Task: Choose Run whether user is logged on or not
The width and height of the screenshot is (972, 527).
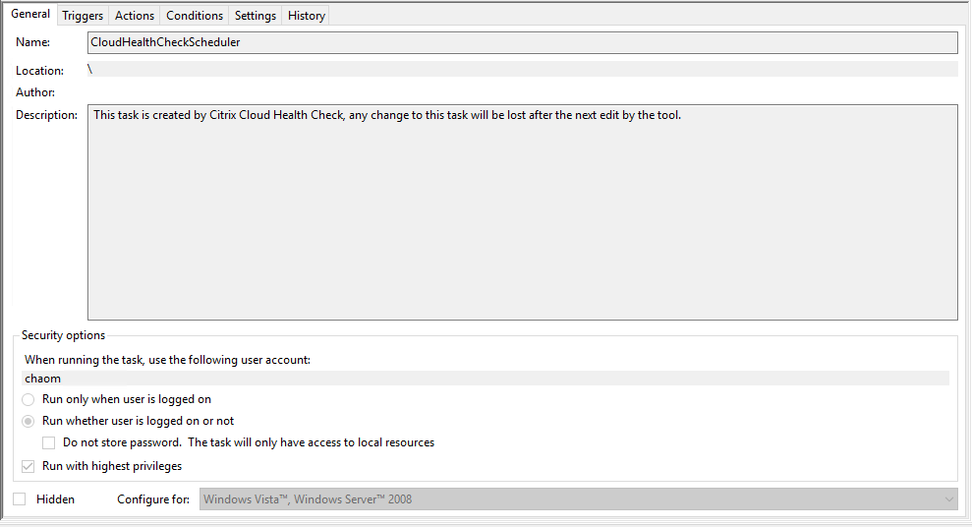Action: (x=29, y=421)
